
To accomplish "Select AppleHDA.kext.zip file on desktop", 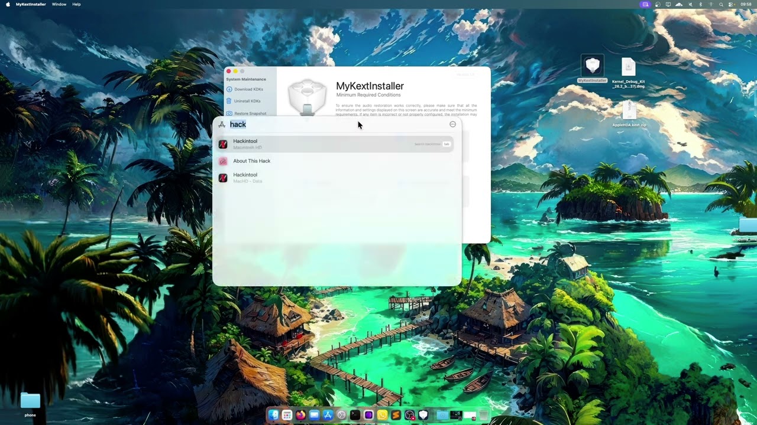I will (629, 114).
